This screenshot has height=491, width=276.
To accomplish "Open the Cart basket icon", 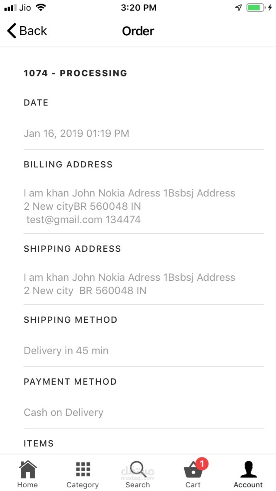I will tap(193, 471).
